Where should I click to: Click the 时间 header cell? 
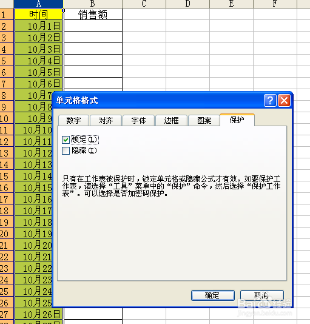[x=38, y=15]
